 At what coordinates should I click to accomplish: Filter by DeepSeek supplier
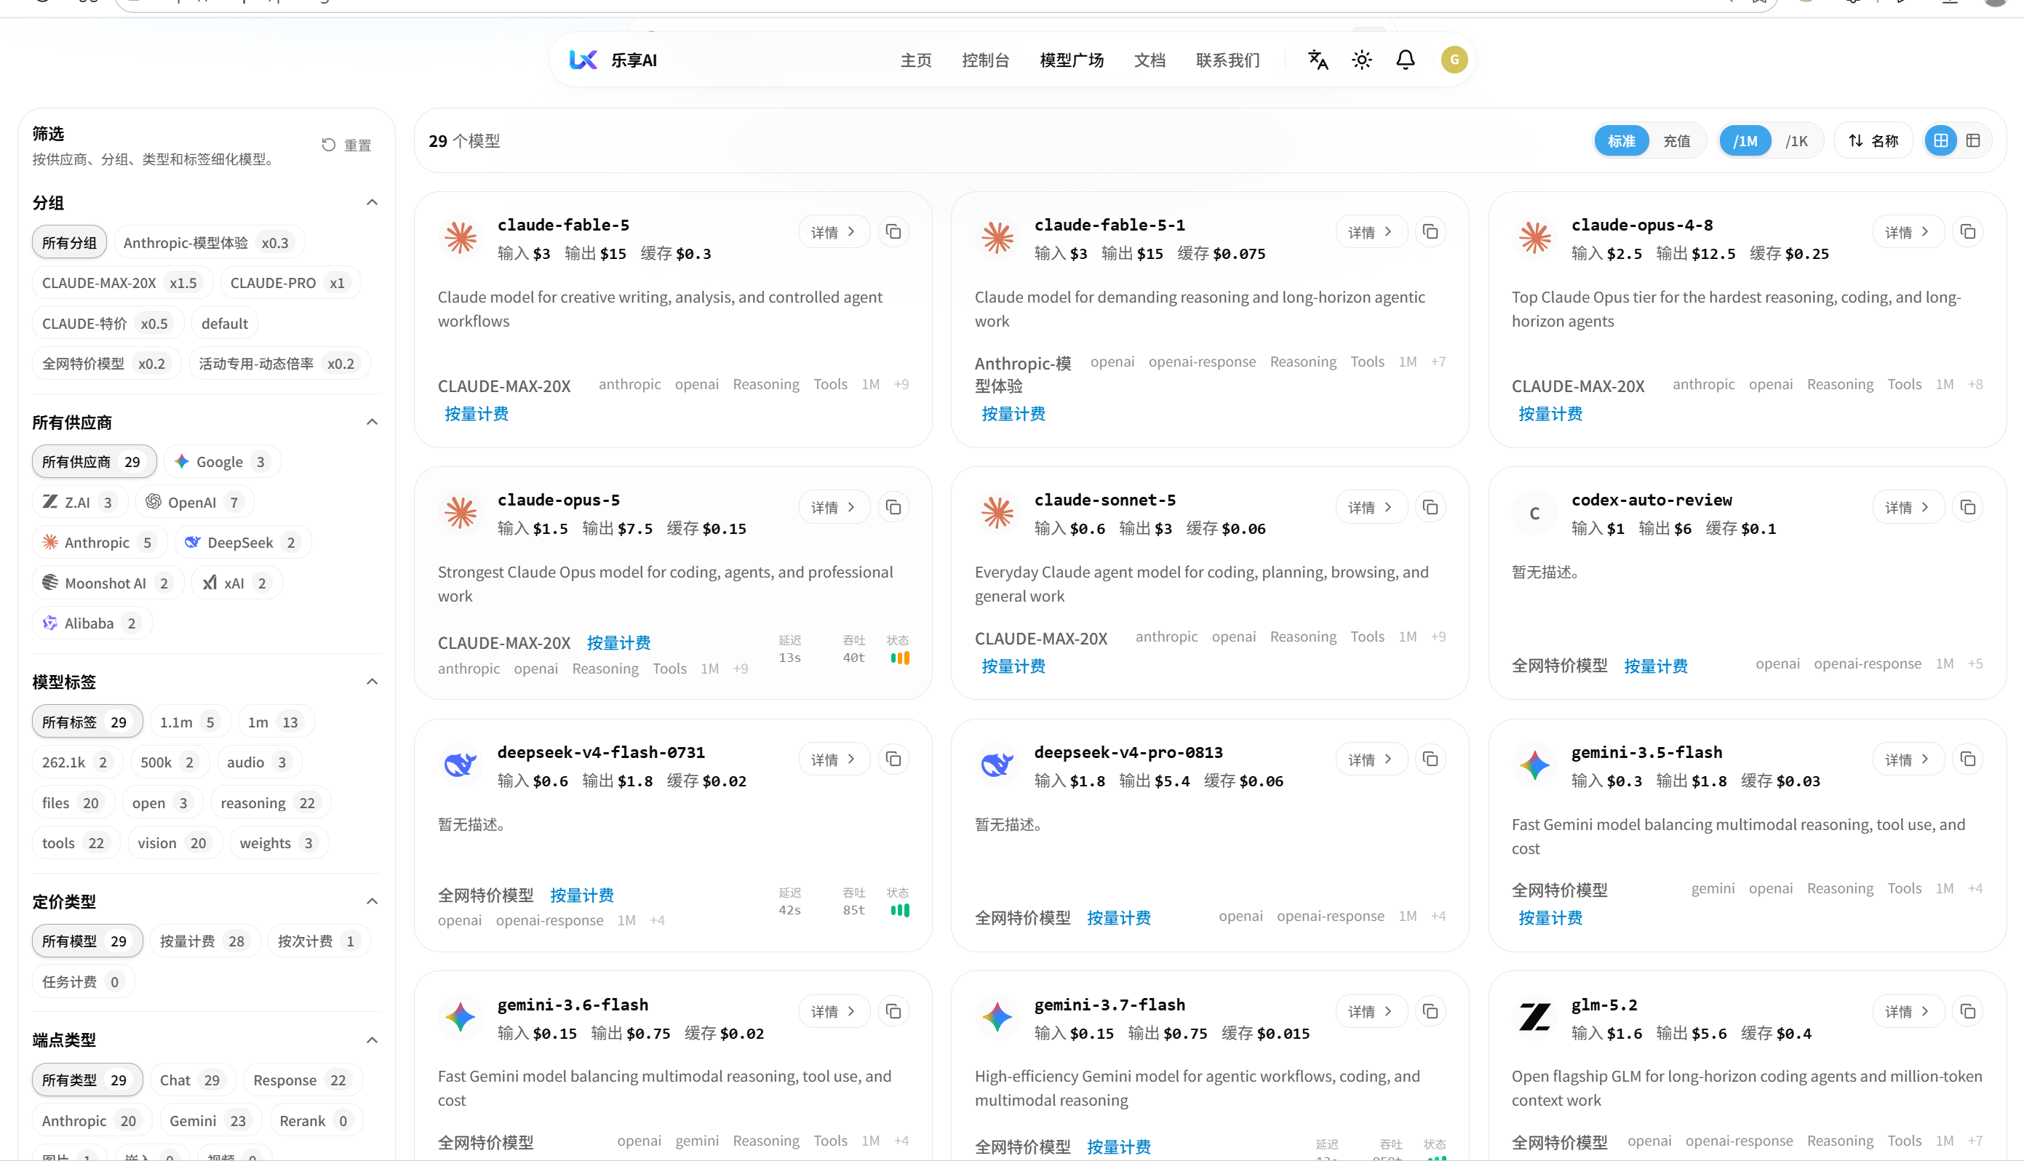242,542
